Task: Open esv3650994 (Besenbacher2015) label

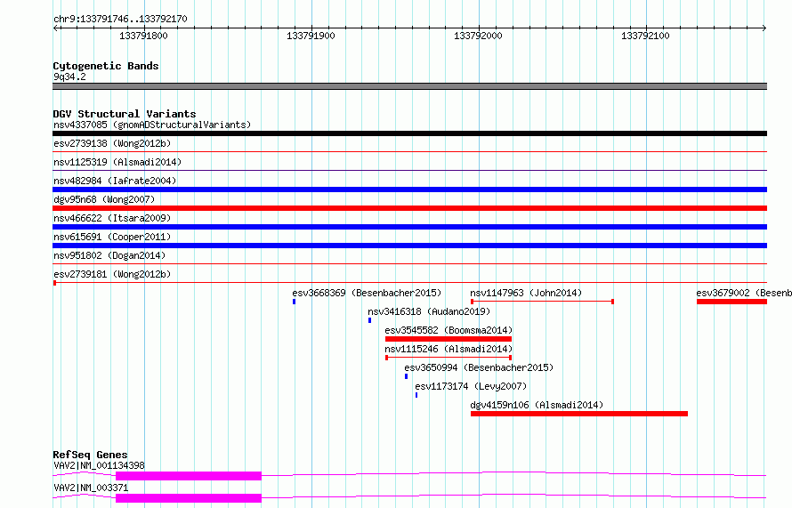Action: pos(479,367)
